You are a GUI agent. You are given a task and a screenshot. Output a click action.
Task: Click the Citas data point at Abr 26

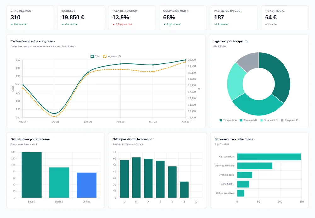click(186, 60)
